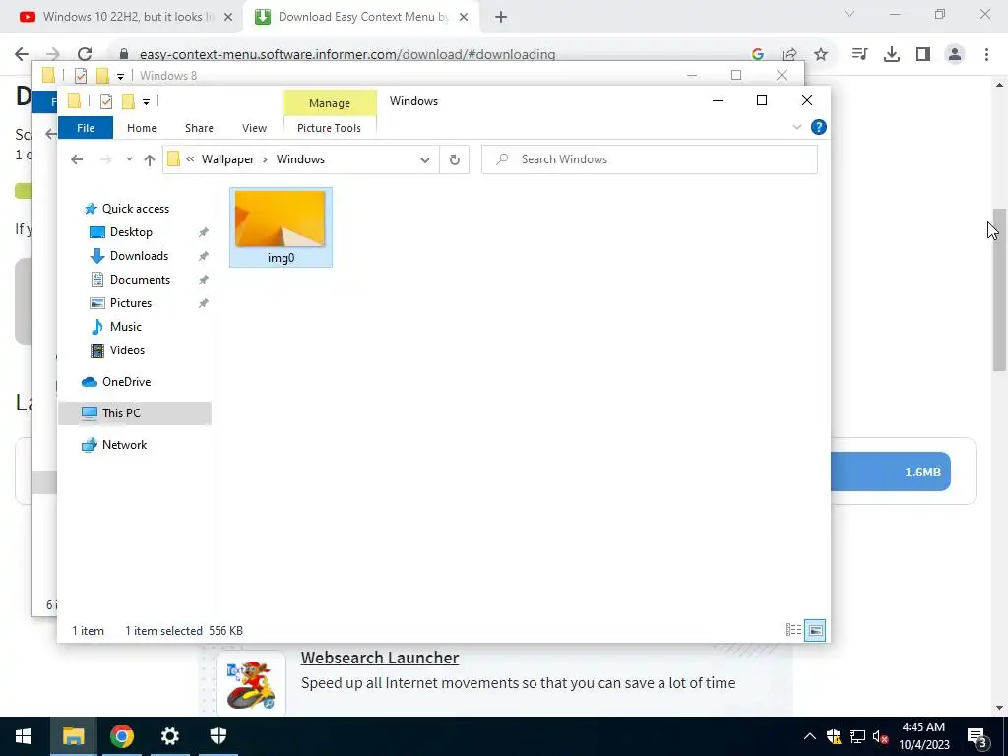
Task: Click the browser Back button
Action: pos(22,54)
